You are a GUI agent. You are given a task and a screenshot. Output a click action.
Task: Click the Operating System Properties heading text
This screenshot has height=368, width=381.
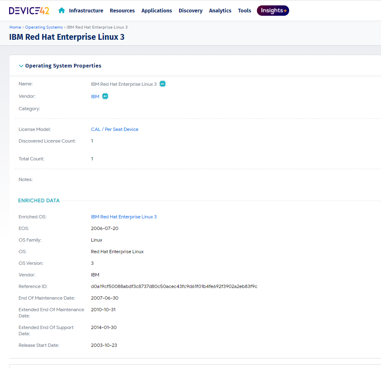pyautogui.click(x=63, y=66)
